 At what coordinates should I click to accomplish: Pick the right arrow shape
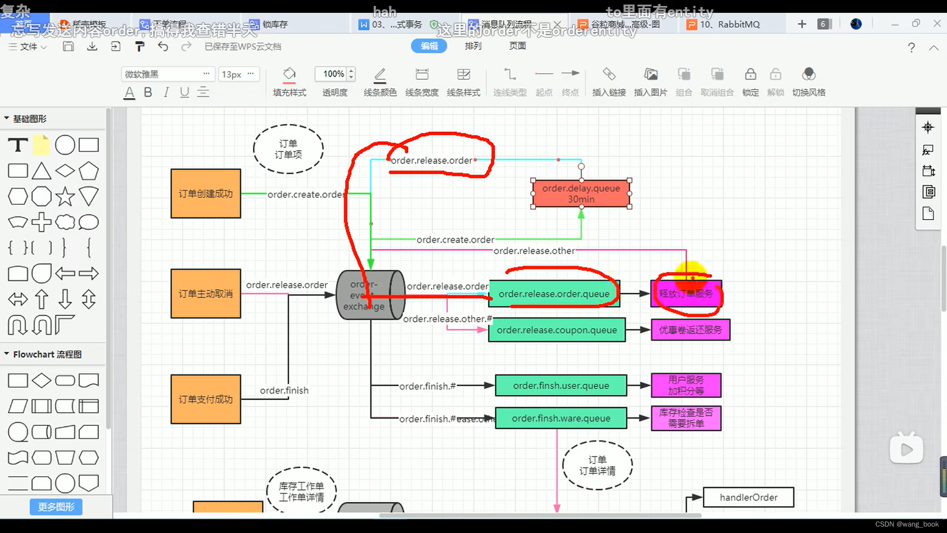pos(89,273)
